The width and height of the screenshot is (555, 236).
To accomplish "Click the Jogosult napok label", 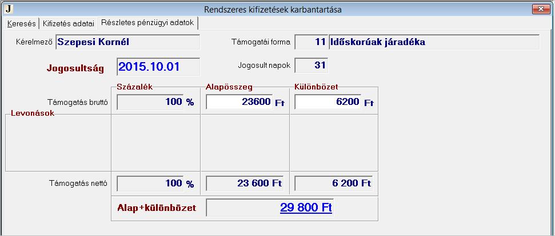I will point(265,66).
